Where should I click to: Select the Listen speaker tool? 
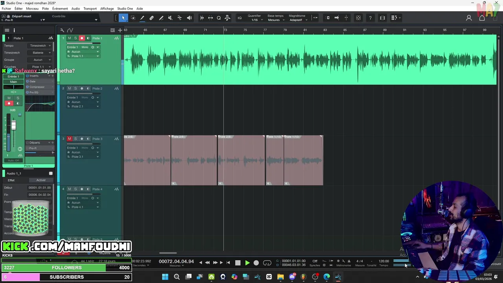point(189,18)
